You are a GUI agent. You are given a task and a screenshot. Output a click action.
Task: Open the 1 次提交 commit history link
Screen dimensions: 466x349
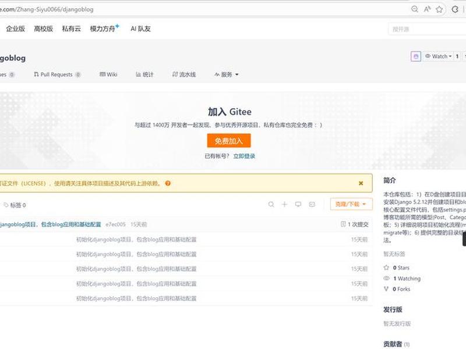(354, 225)
